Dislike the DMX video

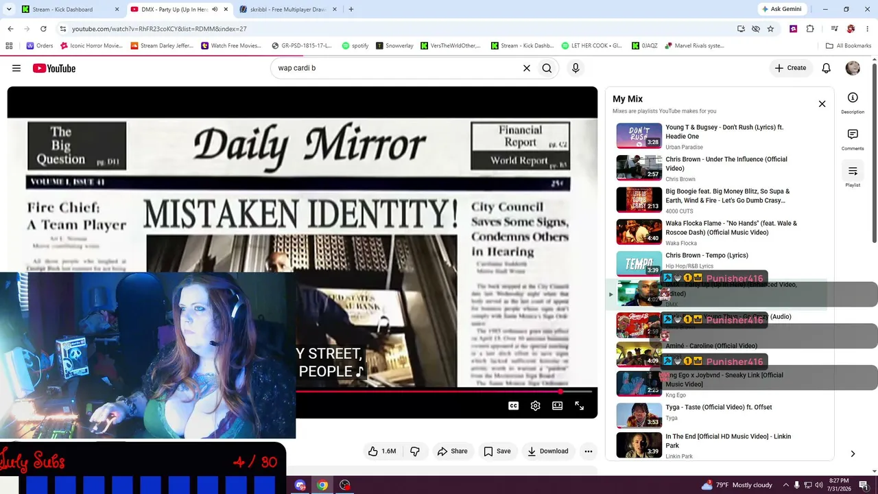coord(415,451)
